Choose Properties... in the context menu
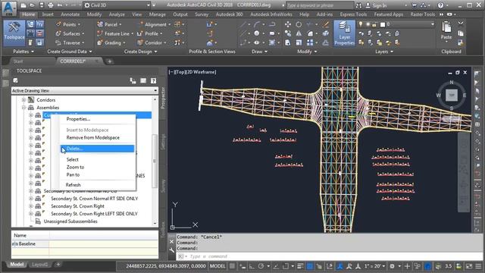Image resolution: width=485 pixels, height=273 pixels. point(78,119)
